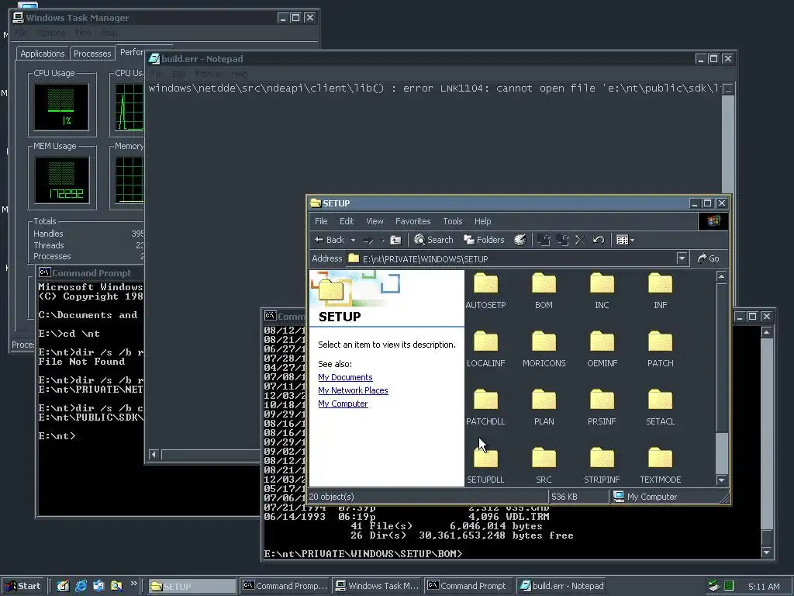Open the File menu in SETUP window

(321, 221)
